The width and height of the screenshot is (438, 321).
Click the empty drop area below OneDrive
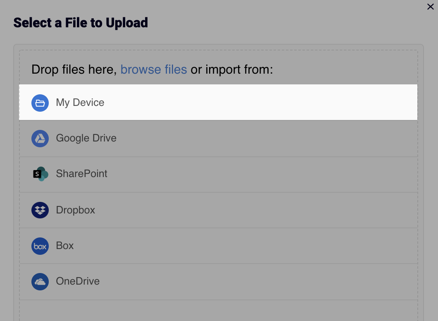(218, 310)
